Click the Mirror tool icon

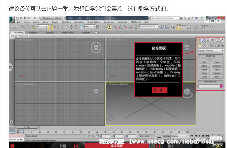162,27
